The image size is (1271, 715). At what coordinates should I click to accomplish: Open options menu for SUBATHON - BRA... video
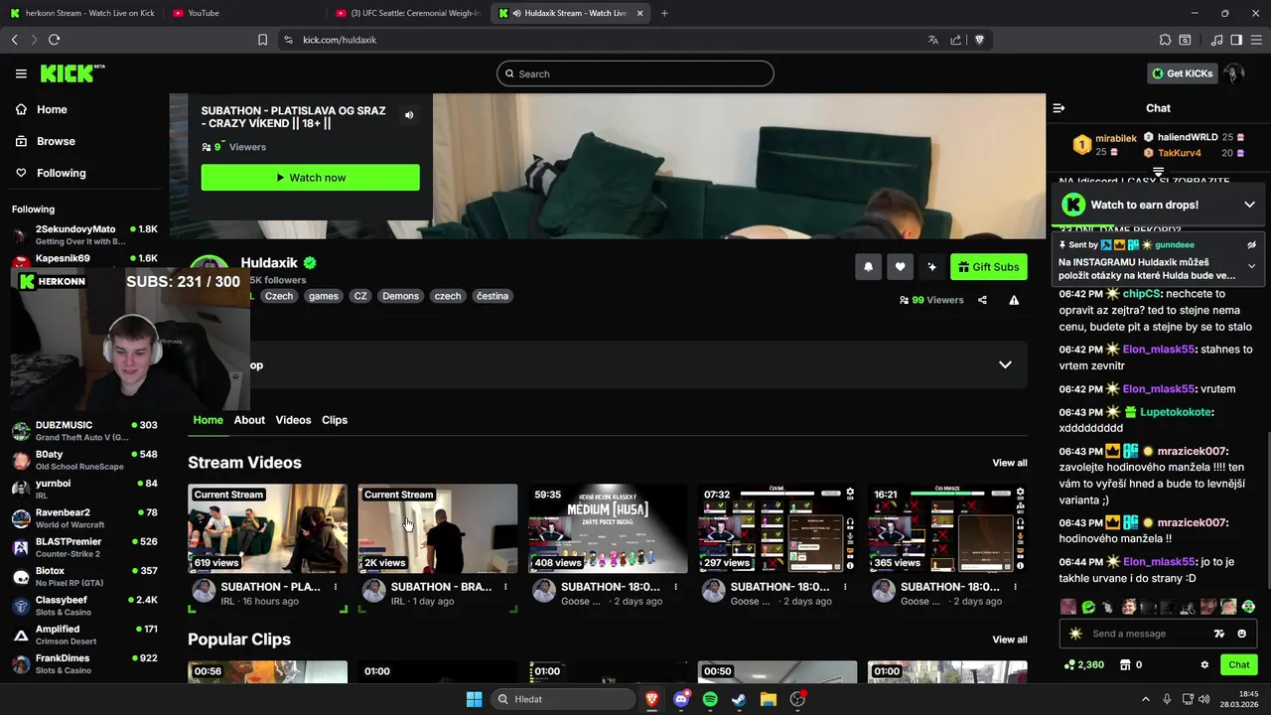click(x=505, y=587)
